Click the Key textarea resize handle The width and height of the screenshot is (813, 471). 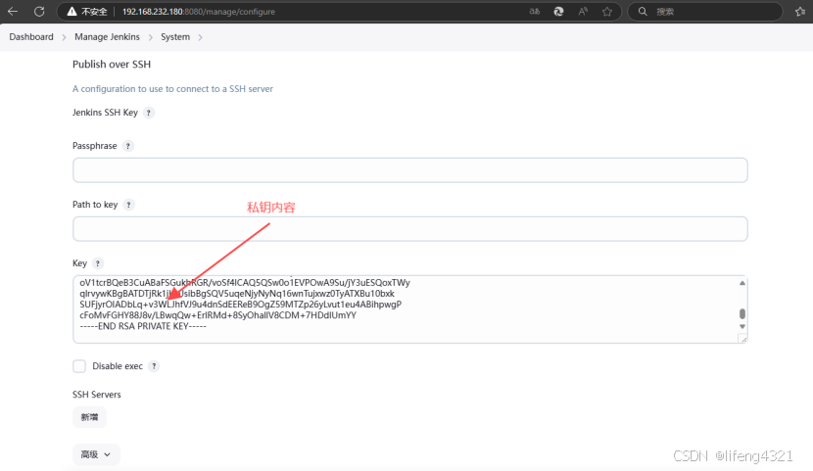[x=743, y=339]
